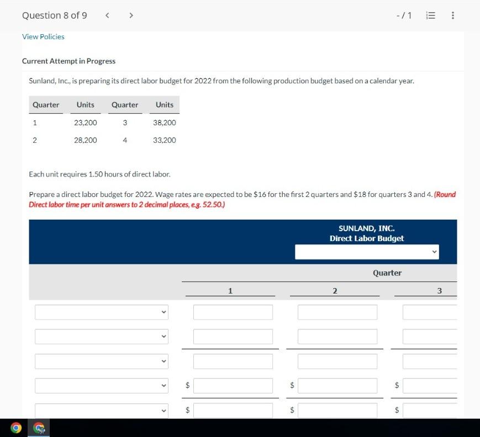
Task: Click fourth row dollar input for Quarter 1
Action: [233, 386]
